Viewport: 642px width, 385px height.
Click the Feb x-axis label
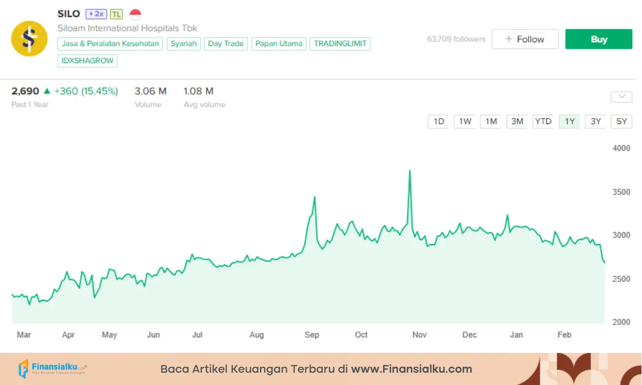(x=564, y=335)
